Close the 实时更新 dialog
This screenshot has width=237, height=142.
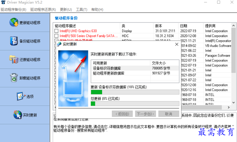[x=177, y=44]
